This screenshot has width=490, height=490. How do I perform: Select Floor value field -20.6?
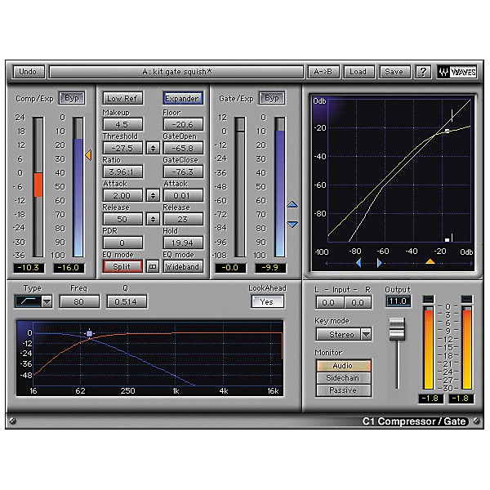pyautogui.click(x=183, y=124)
